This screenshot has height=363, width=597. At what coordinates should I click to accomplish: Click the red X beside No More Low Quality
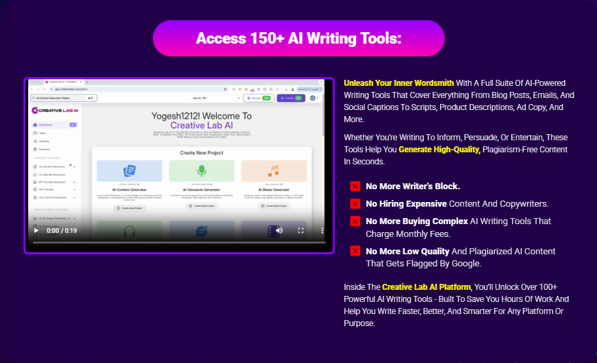tap(356, 251)
